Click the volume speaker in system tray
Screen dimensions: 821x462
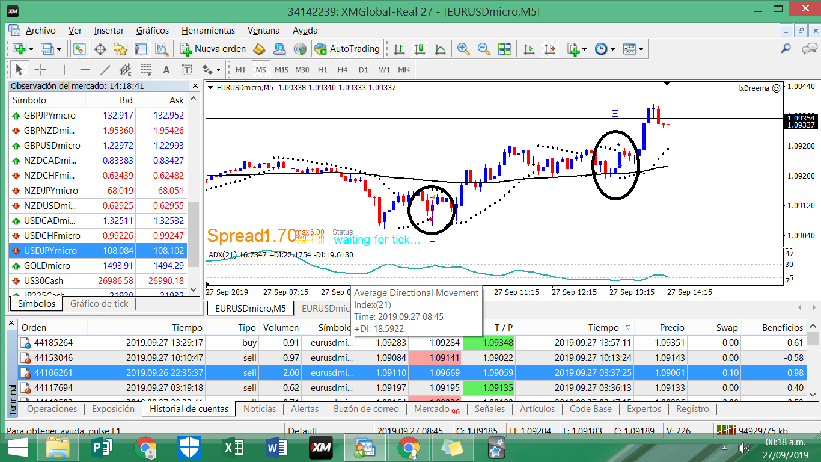[x=743, y=448]
